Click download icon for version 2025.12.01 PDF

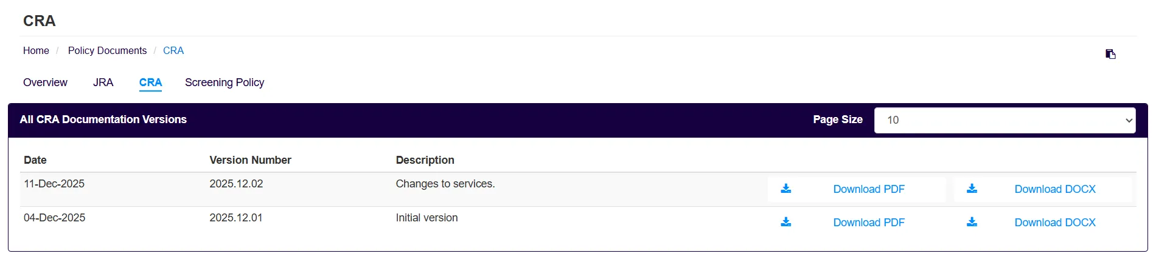(786, 222)
